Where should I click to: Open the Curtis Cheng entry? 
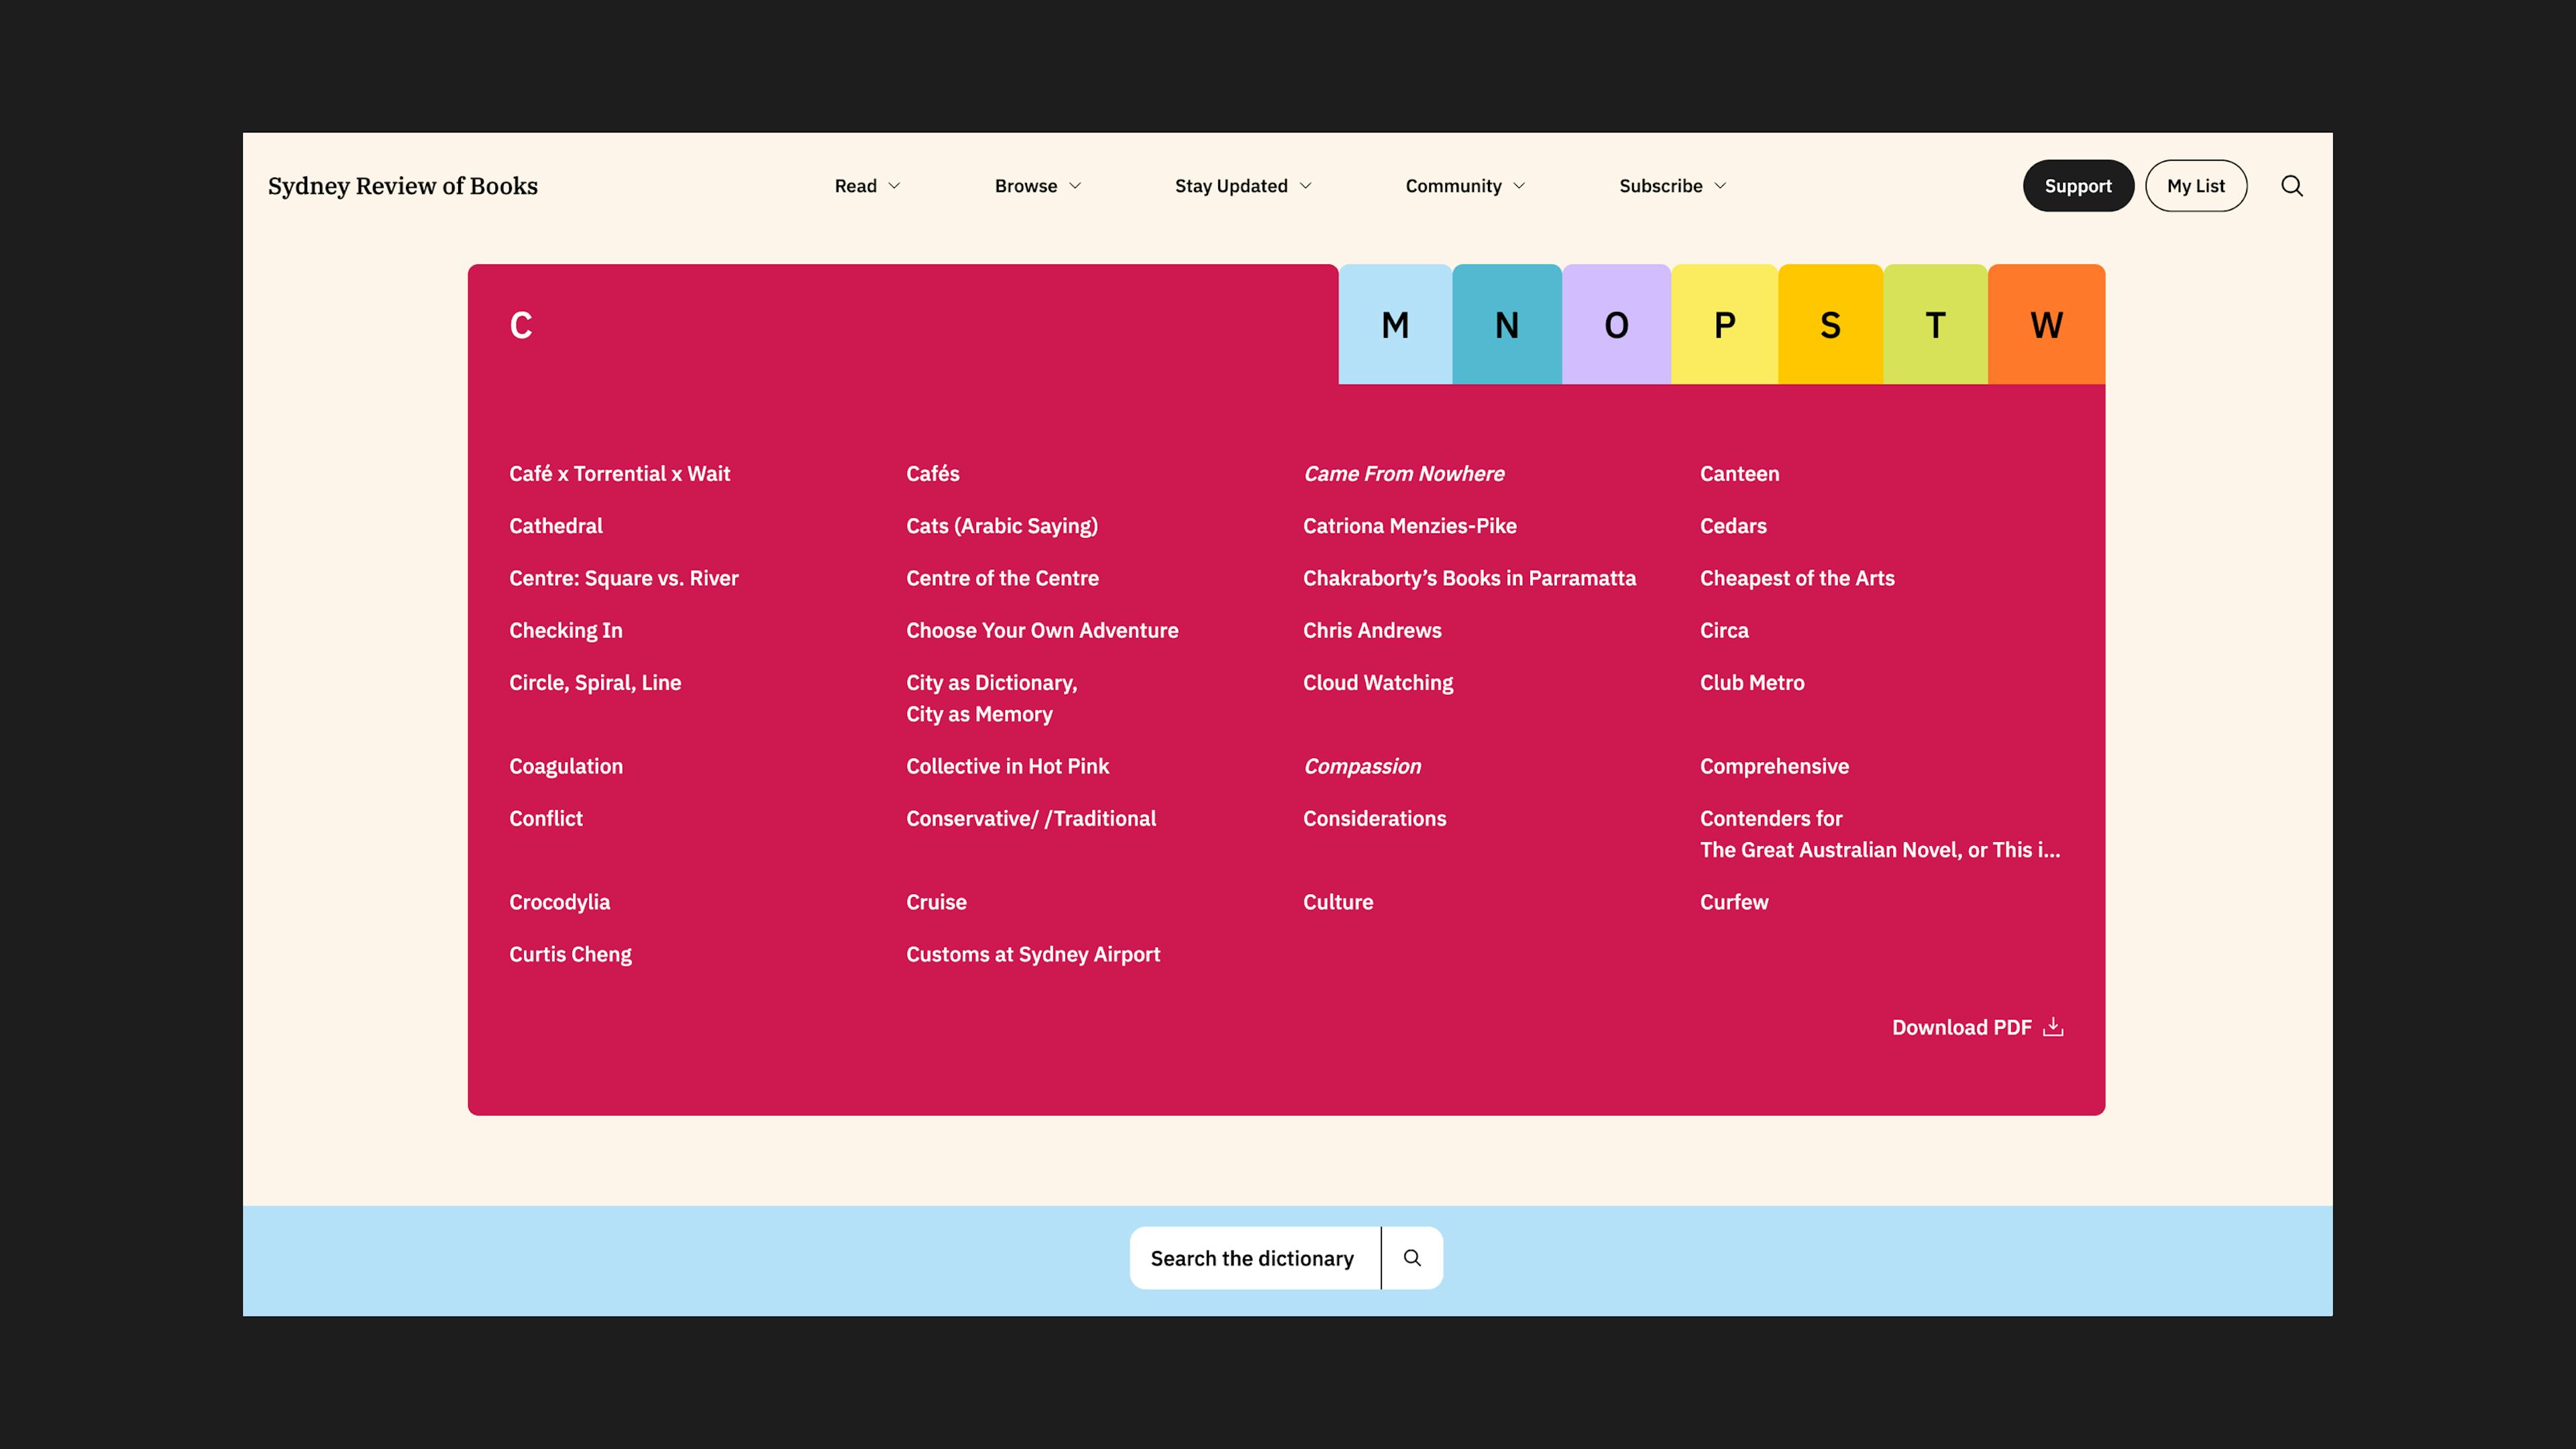point(570,954)
